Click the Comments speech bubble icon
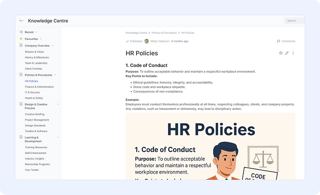 click(x=278, y=41)
